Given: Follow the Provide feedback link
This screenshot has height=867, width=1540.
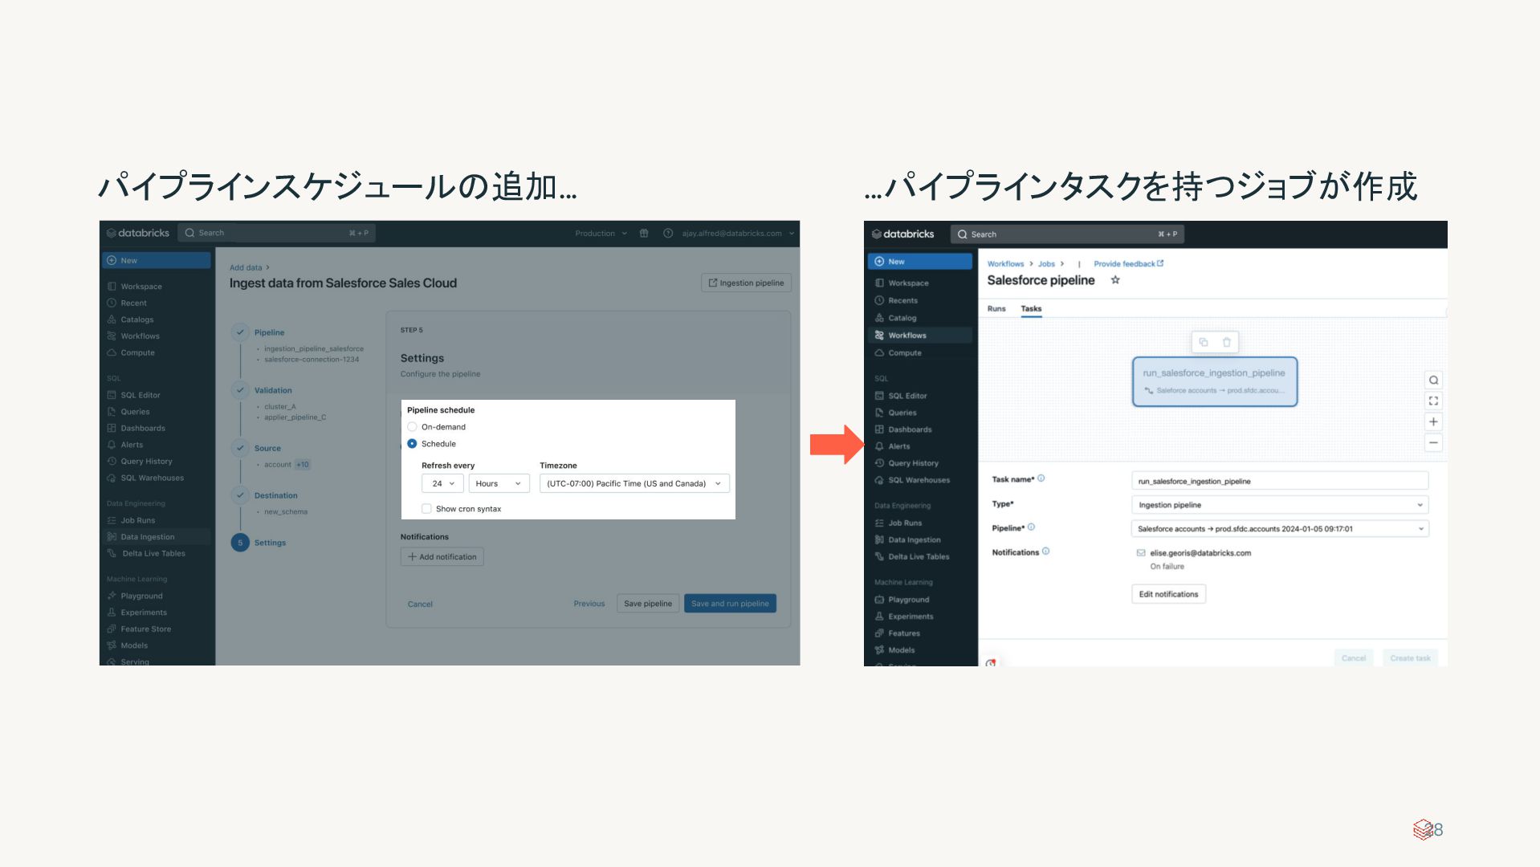Looking at the screenshot, I should tap(1128, 264).
